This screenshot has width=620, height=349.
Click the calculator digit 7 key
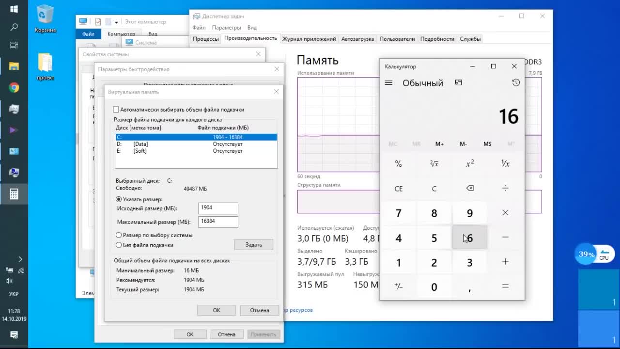click(x=399, y=213)
